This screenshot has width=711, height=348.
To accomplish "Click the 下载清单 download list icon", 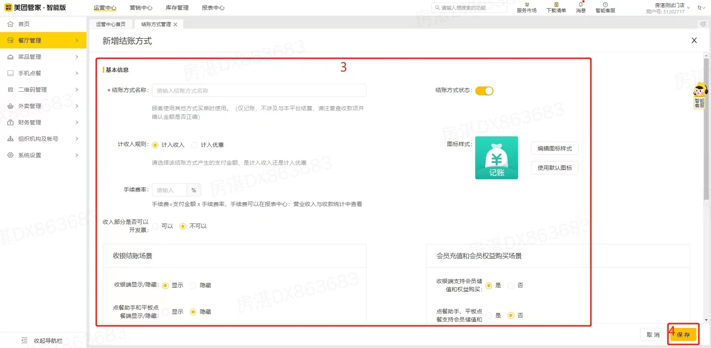I will 556,5.
